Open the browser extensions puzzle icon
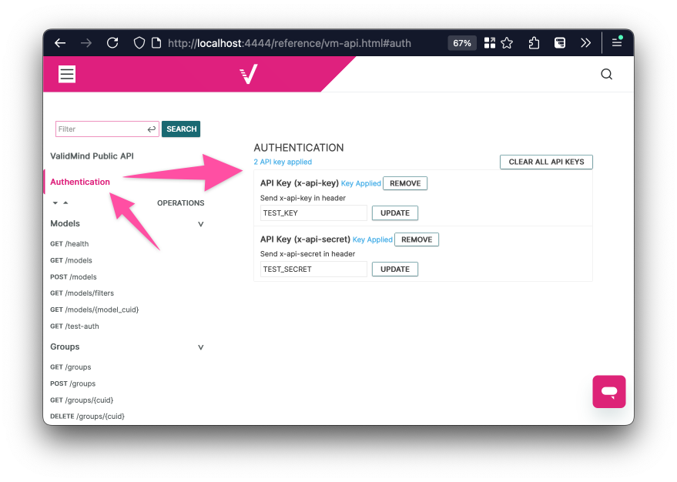 tap(534, 42)
